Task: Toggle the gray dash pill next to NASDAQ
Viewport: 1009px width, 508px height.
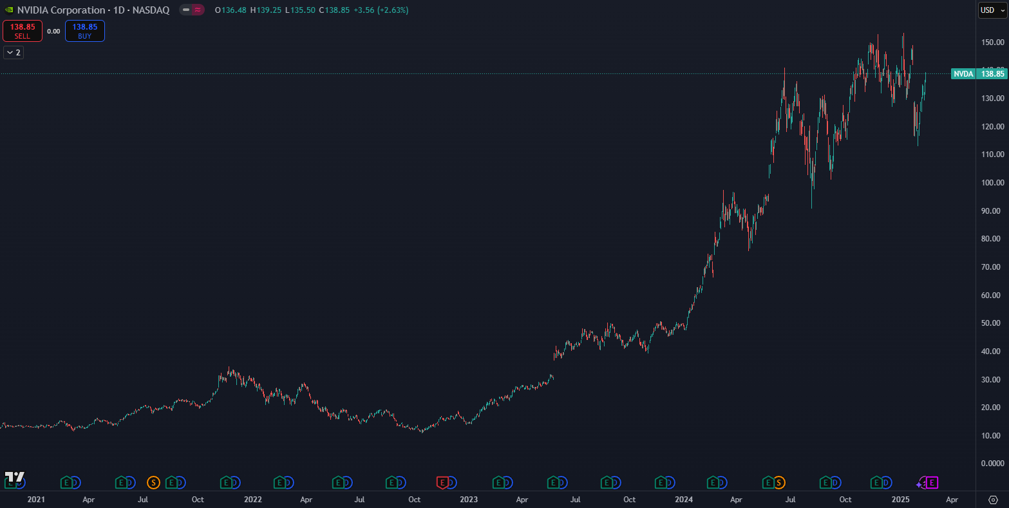Action: click(x=186, y=10)
